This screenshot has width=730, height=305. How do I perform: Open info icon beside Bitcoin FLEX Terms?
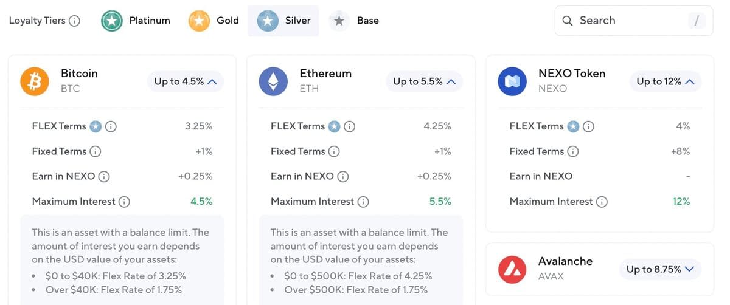(x=111, y=126)
